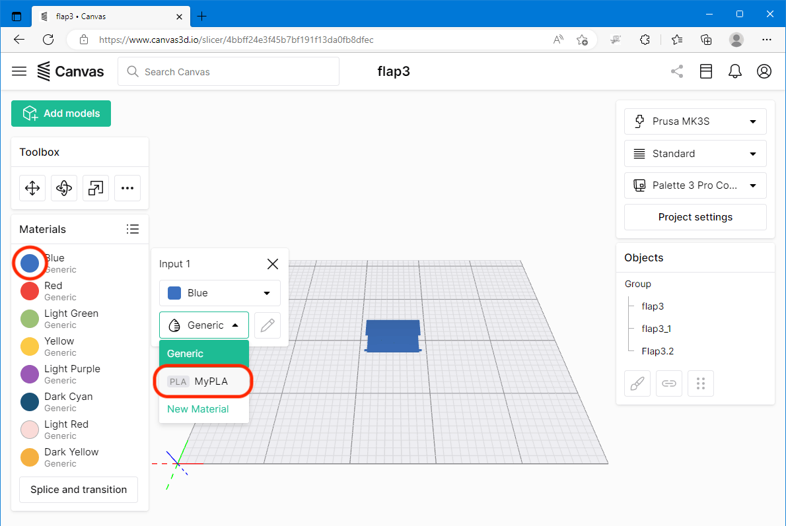Open notifications bell
The width and height of the screenshot is (786, 526).
click(x=735, y=72)
